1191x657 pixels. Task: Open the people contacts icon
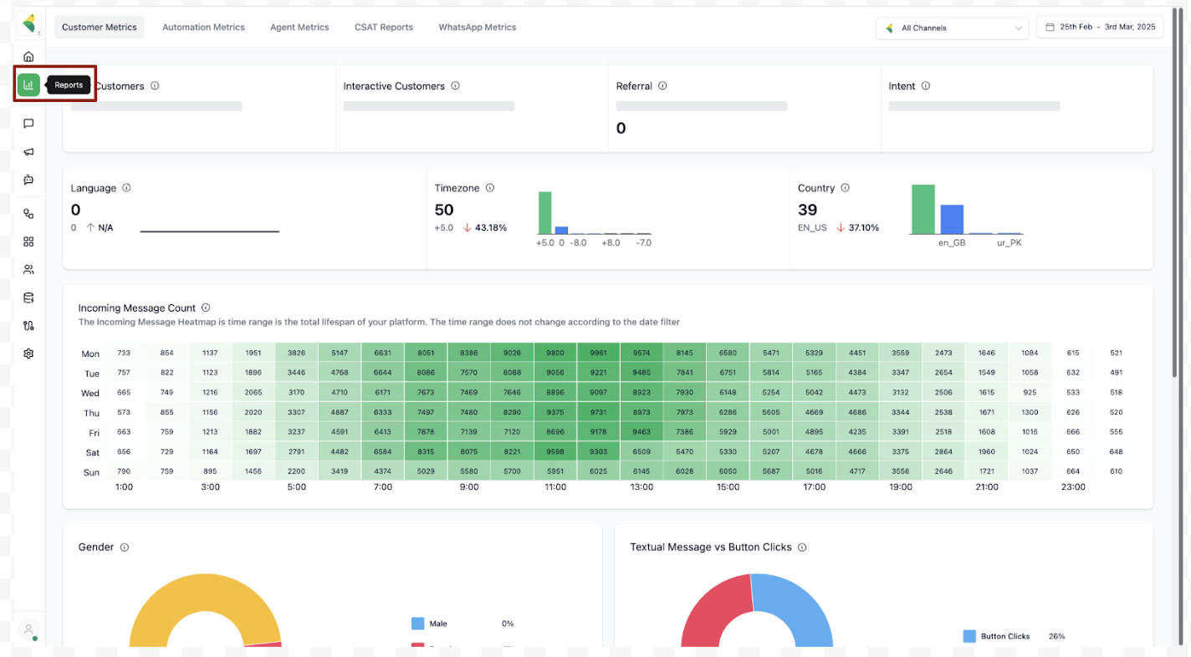point(28,270)
